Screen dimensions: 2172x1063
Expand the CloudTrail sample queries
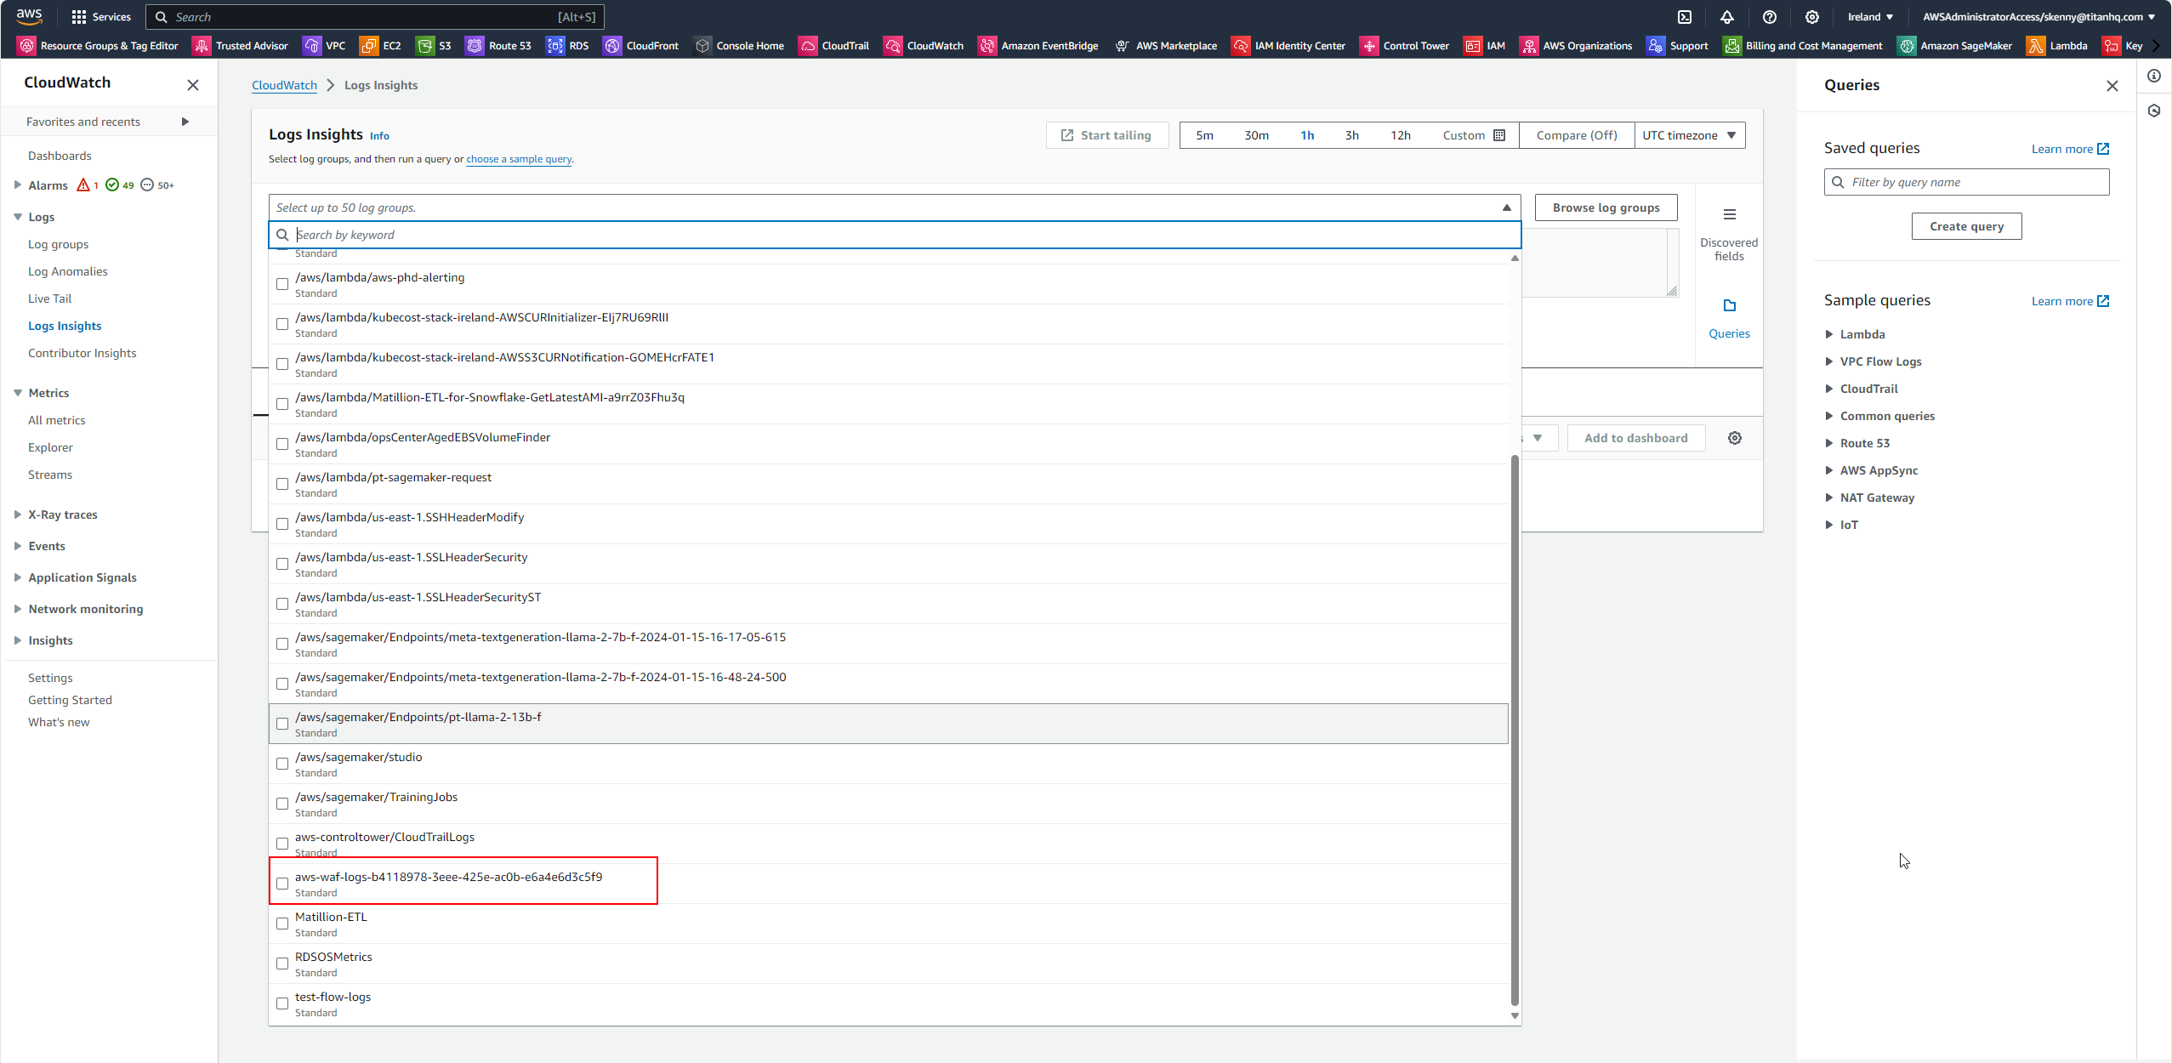coord(1829,389)
